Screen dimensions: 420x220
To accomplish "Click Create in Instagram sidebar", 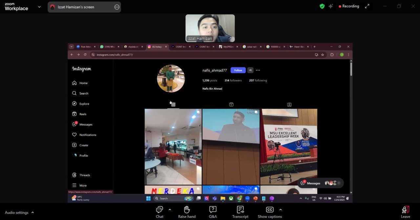I will coord(80,145).
